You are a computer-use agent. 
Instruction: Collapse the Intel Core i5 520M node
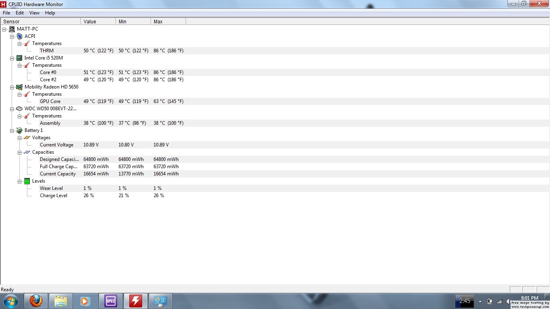click(x=12, y=58)
